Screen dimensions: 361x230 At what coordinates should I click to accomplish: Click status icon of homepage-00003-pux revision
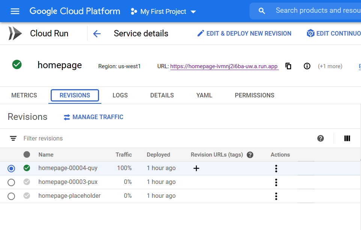[27, 182]
